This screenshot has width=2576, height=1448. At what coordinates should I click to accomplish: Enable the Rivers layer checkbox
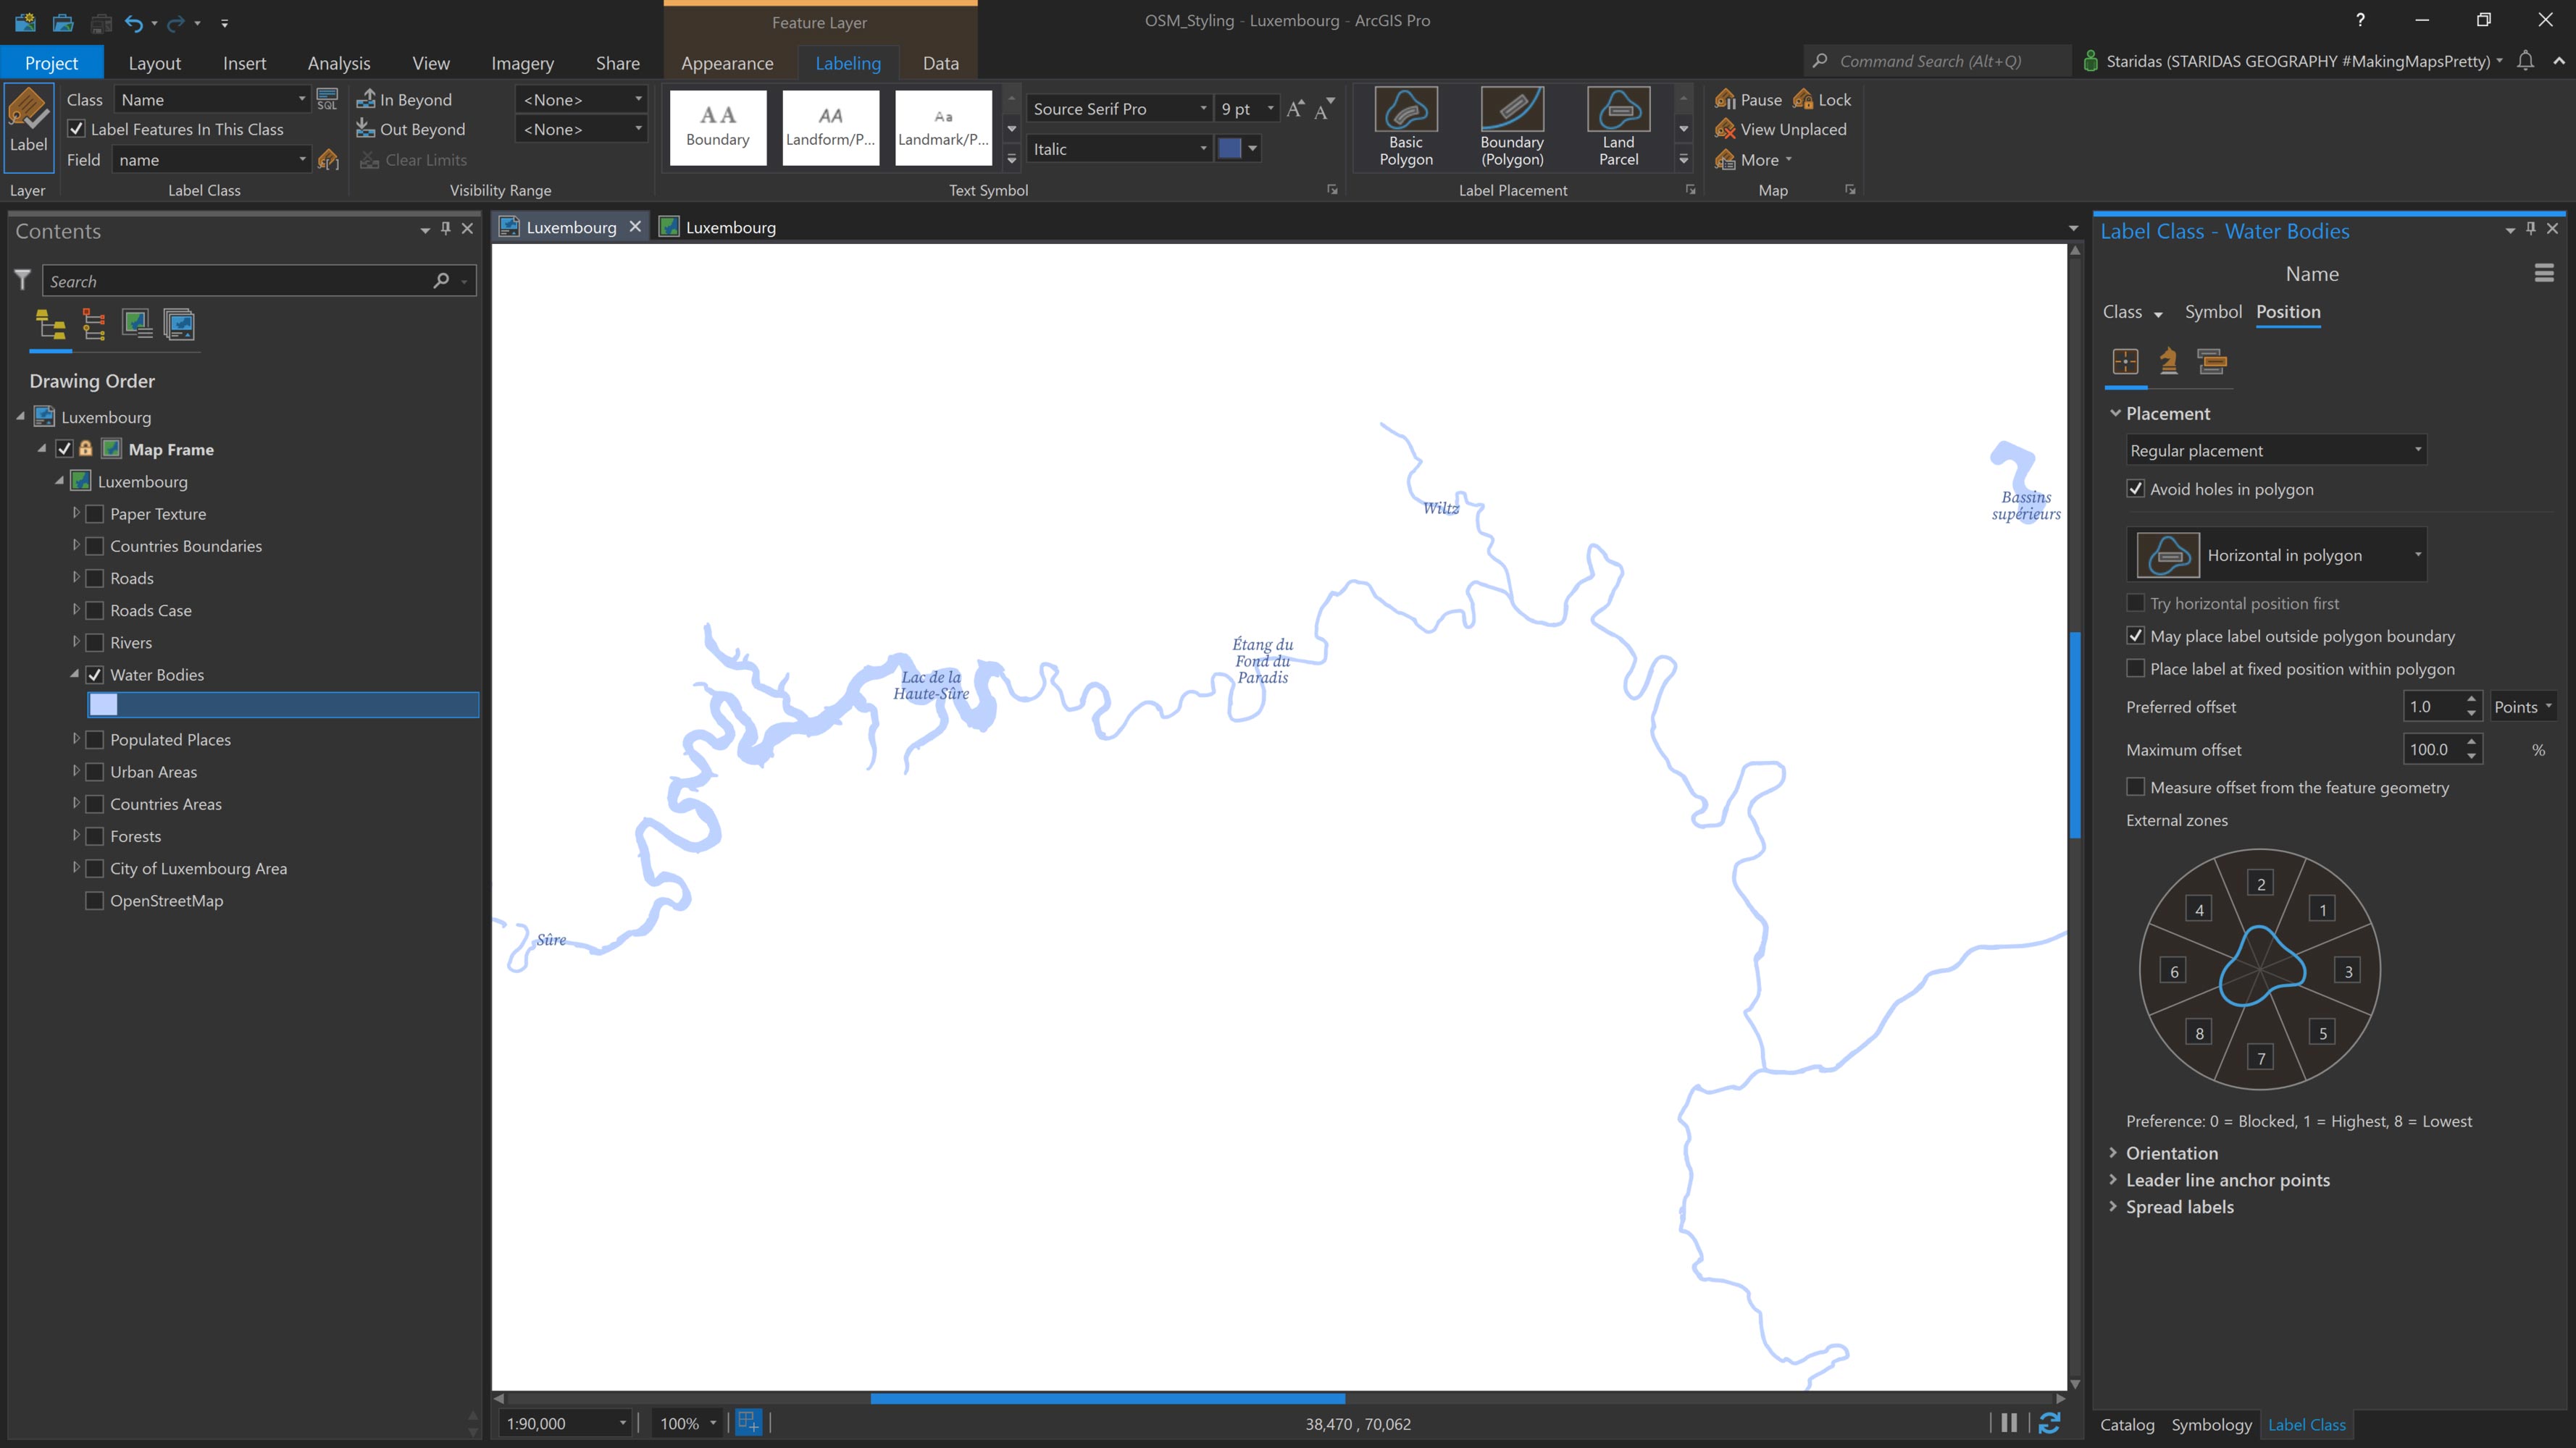pyautogui.click(x=95, y=643)
